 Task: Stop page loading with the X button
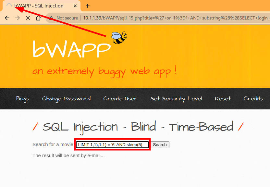click(28, 18)
